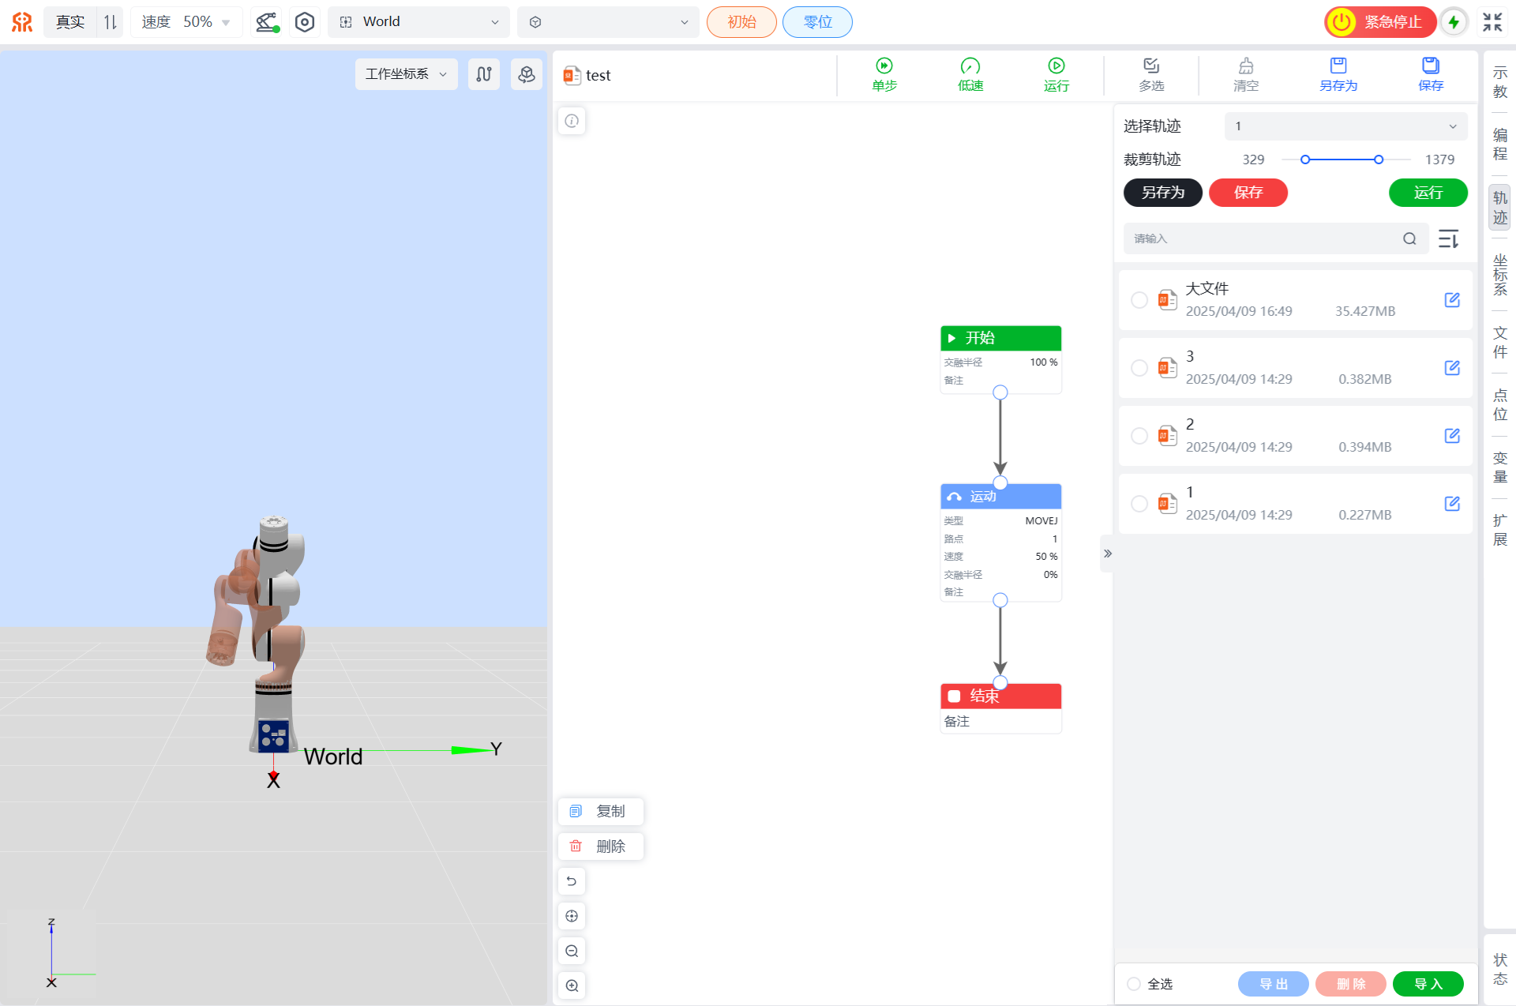This screenshot has width=1516, height=1006.
Task: Click the low-speed 低速 run icon
Action: (970, 66)
